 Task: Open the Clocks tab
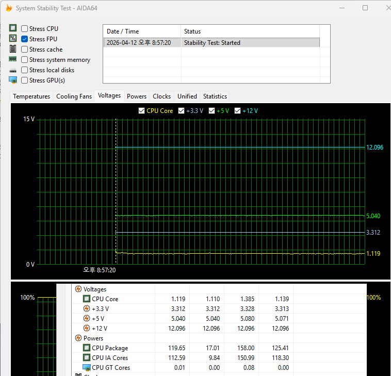tap(161, 96)
